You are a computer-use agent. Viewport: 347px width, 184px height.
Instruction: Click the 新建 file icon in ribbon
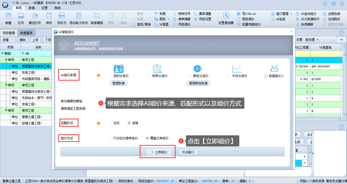(x=8, y=16)
